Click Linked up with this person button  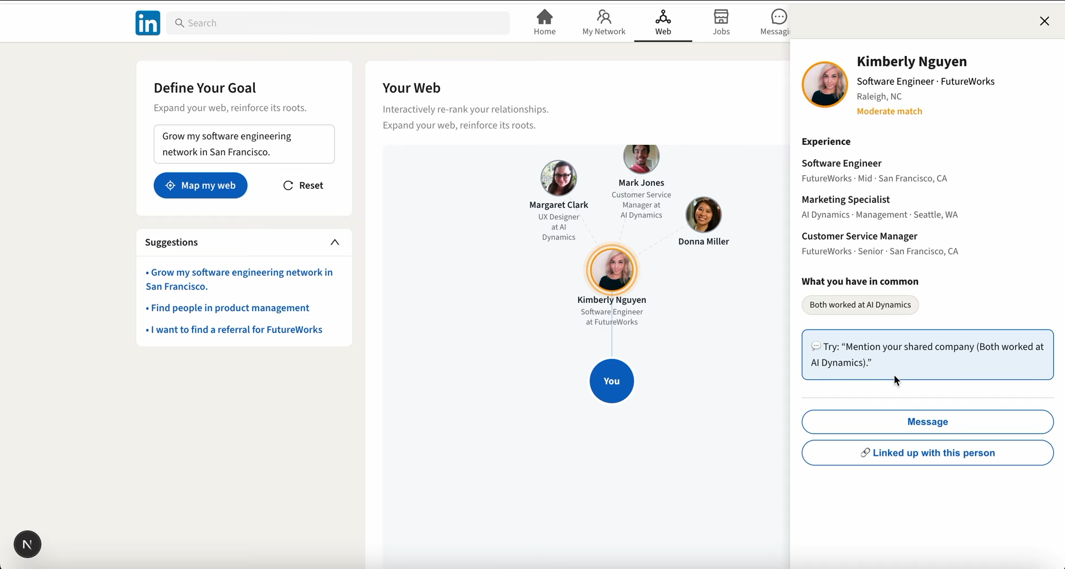tap(927, 453)
